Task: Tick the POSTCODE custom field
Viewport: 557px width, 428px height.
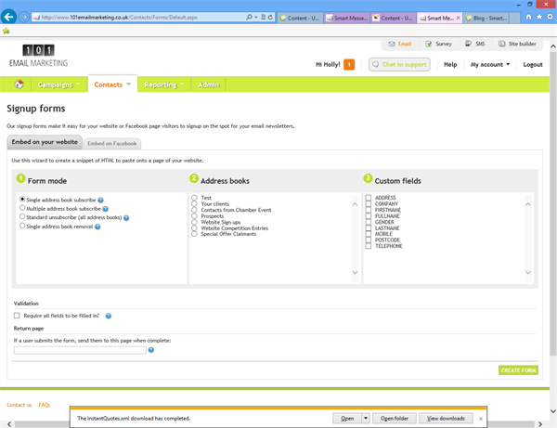Action: tap(369, 240)
